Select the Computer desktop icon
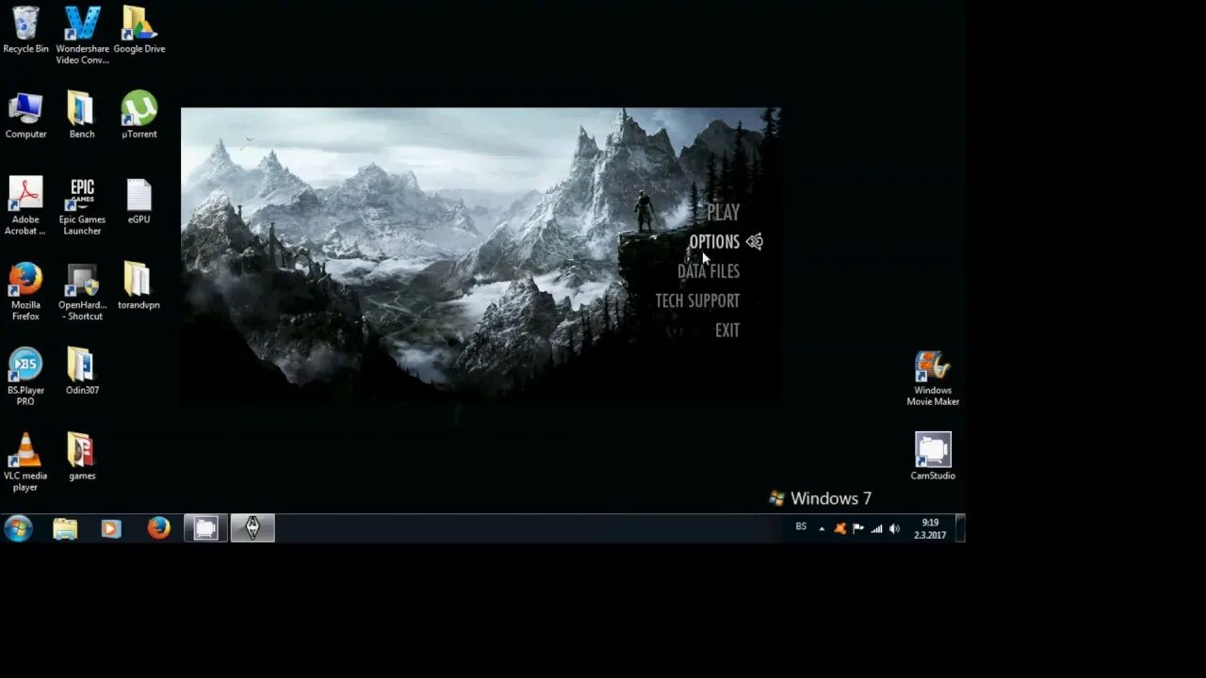The width and height of the screenshot is (1206, 678). [x=25, y=116]
